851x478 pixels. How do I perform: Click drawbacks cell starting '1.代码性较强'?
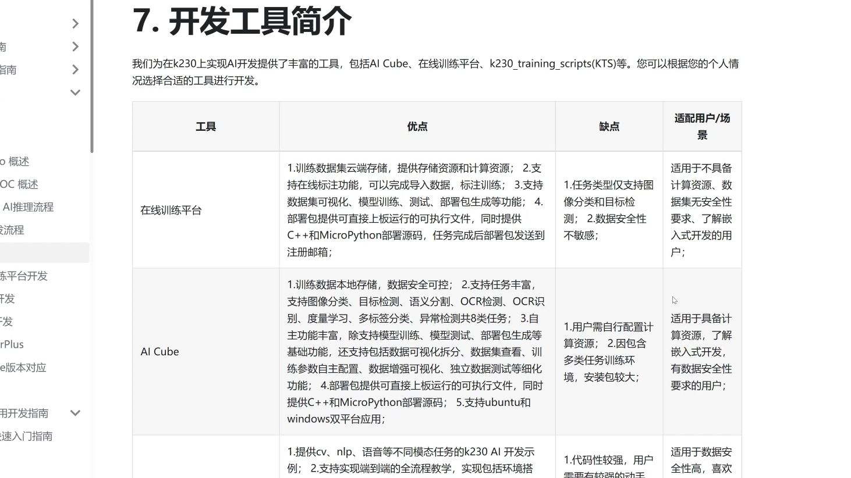click(609, 457)
